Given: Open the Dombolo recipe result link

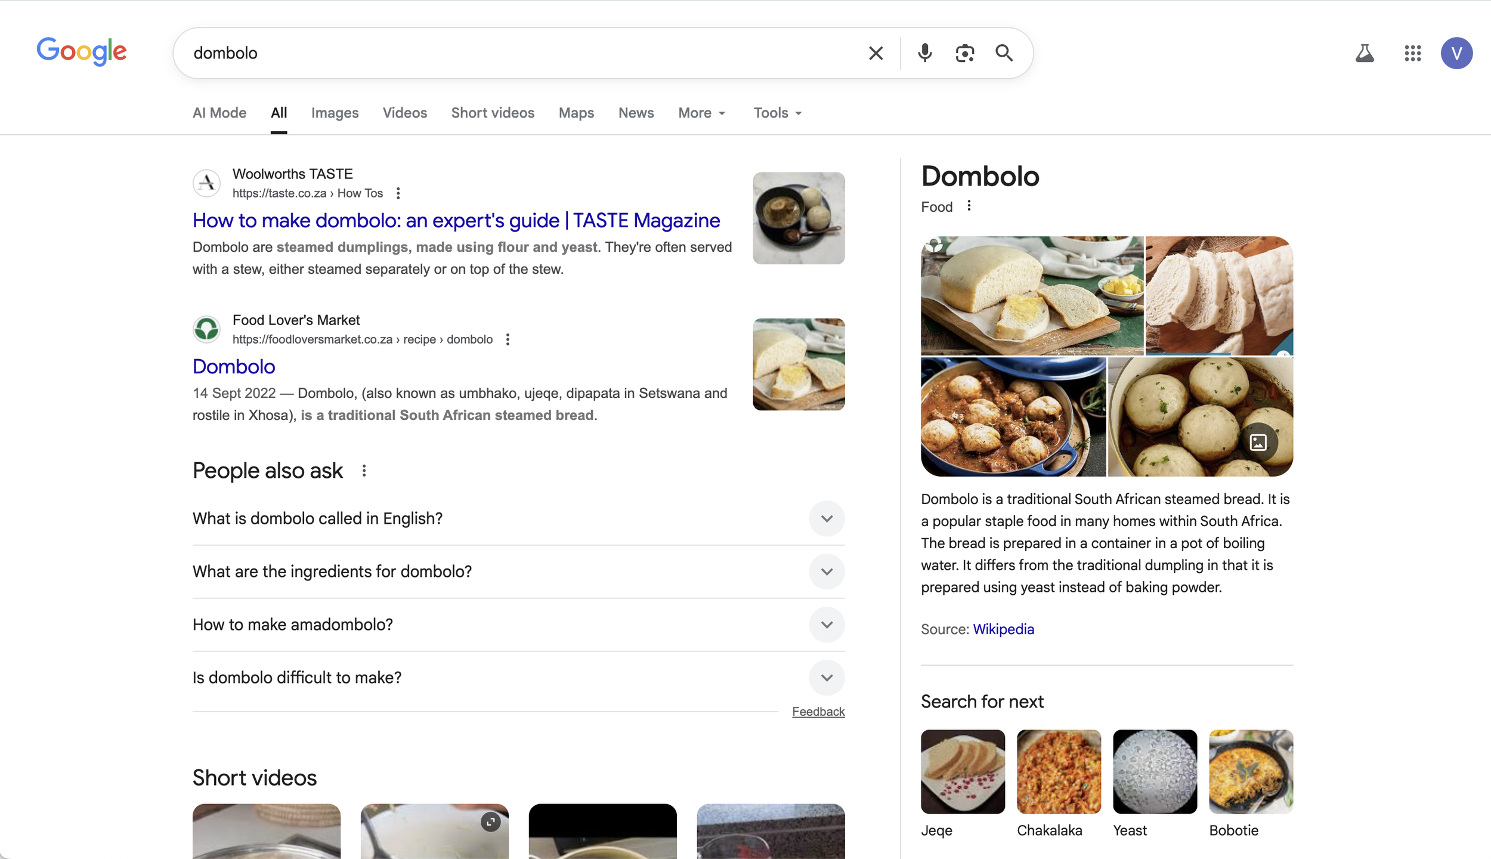Looking at the screenshot, I should click(234, 366).
